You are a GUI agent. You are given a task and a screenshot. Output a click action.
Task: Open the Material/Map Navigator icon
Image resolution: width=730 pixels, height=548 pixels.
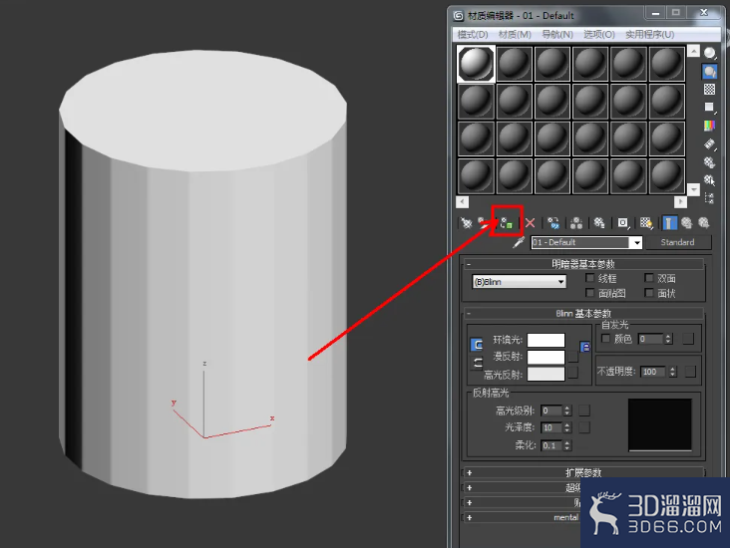[709, 198]
